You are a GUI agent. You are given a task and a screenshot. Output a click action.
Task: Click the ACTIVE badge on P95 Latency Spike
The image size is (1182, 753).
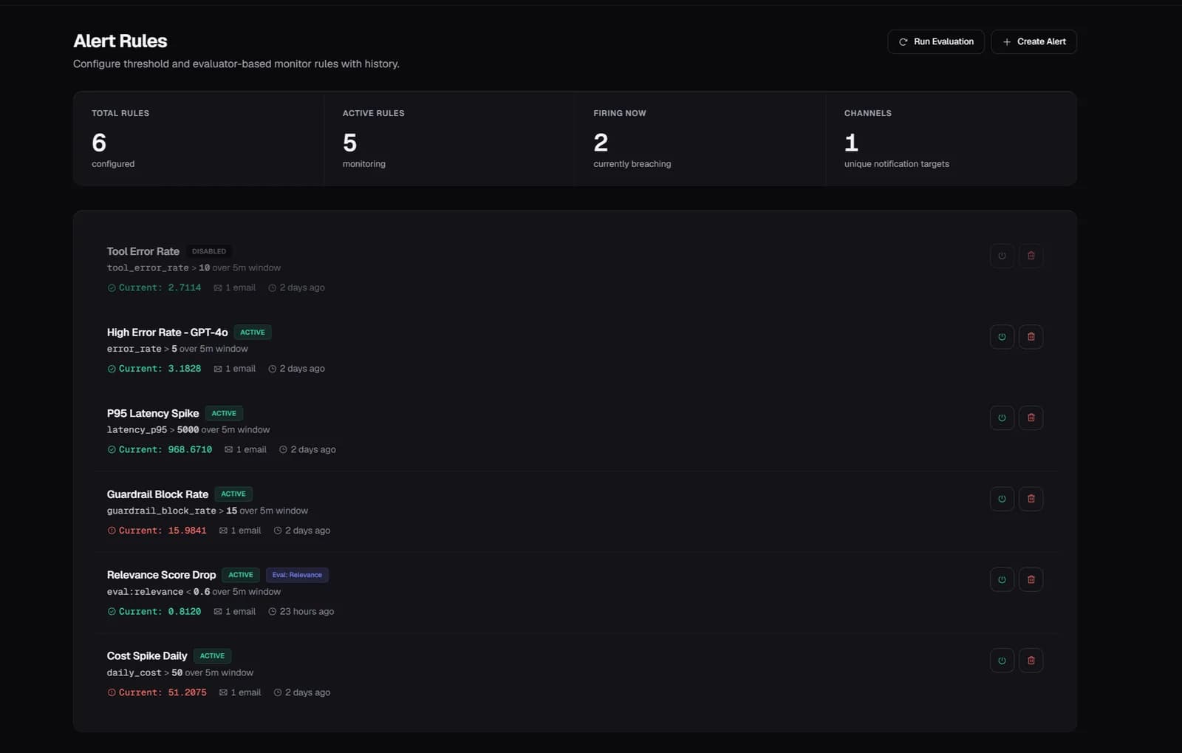point(224,413)
